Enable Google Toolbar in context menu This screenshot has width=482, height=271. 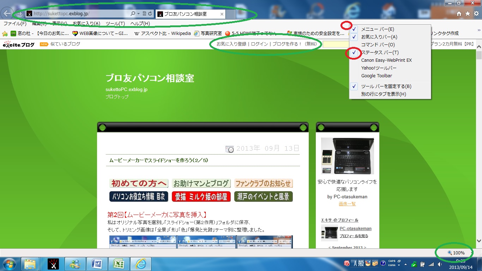pos(390,76)
